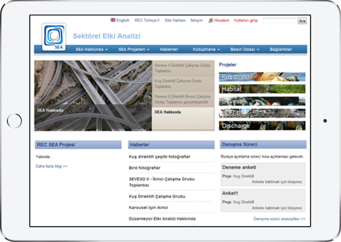Select the DEA Hakkında carousel tab

point(183,119)
